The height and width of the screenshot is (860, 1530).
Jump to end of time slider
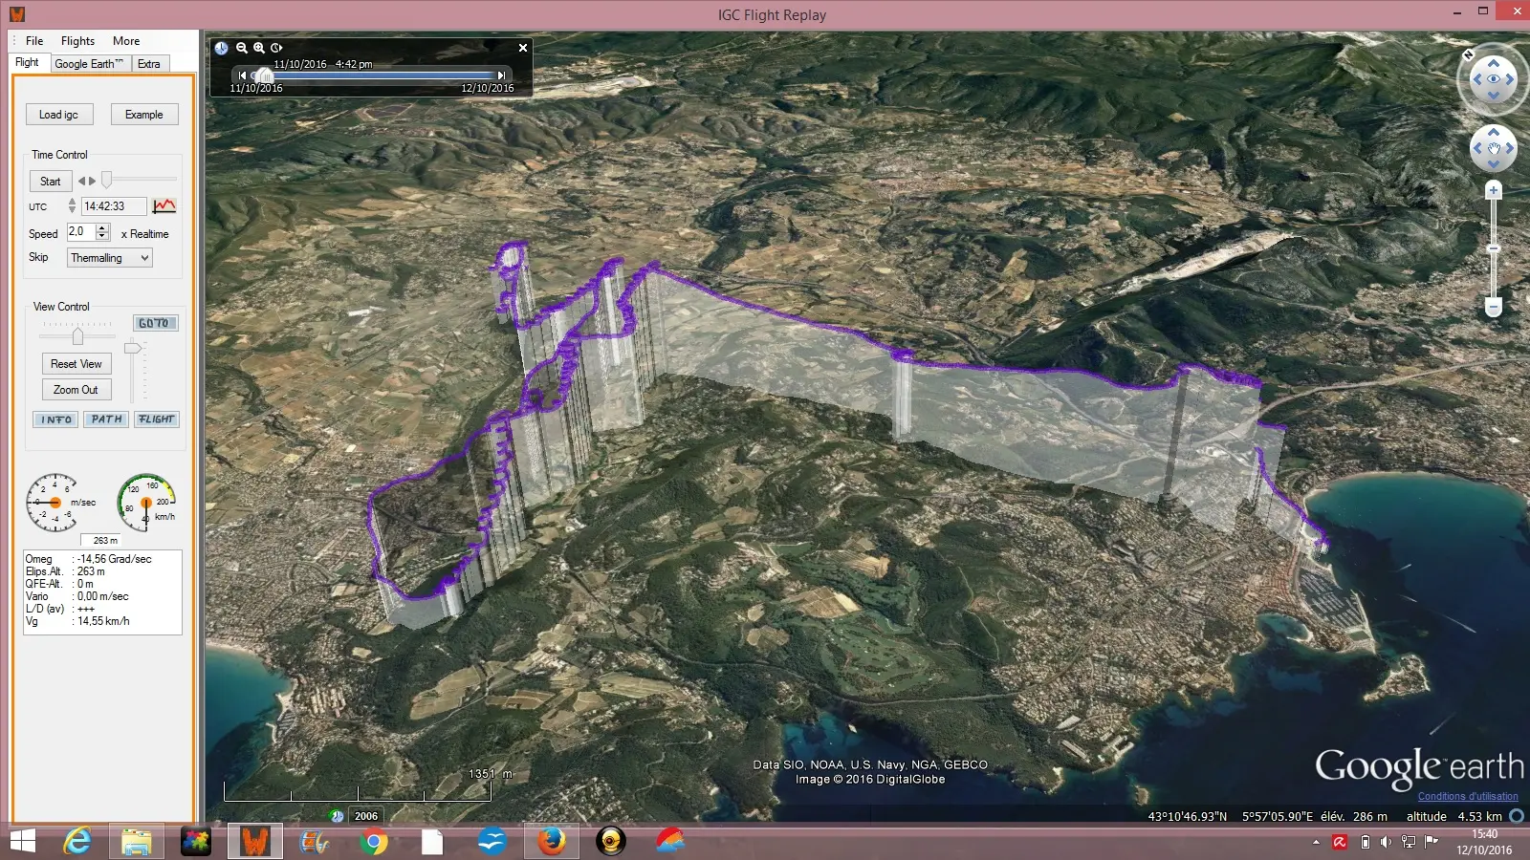click(501, 75)
